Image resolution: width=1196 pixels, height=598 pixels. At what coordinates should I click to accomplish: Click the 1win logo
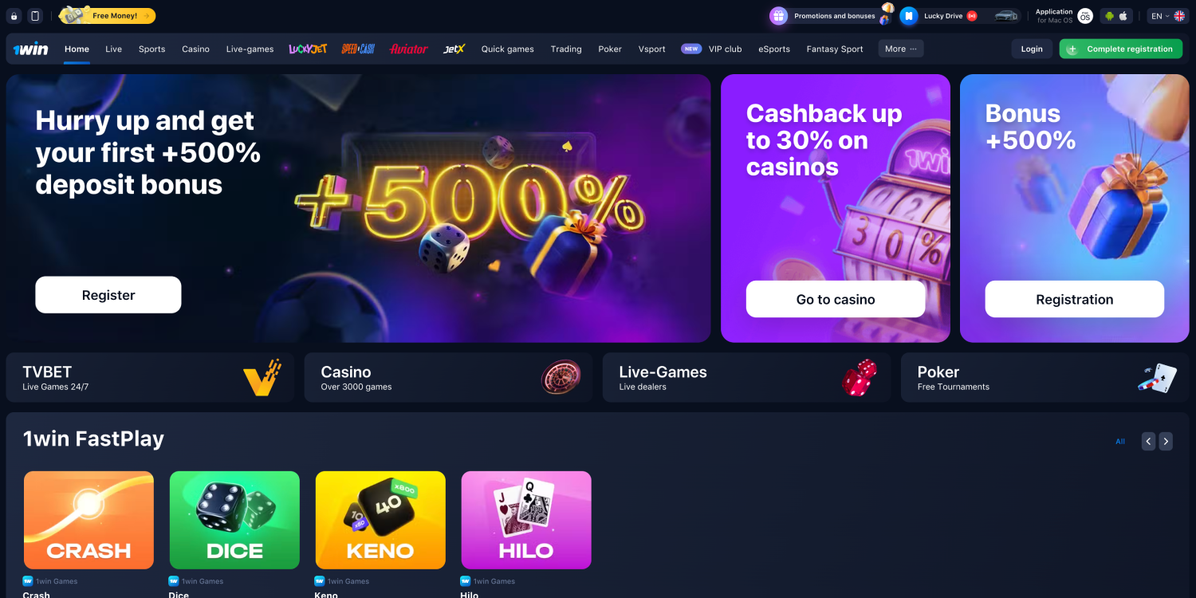click(x=30, y=49)
